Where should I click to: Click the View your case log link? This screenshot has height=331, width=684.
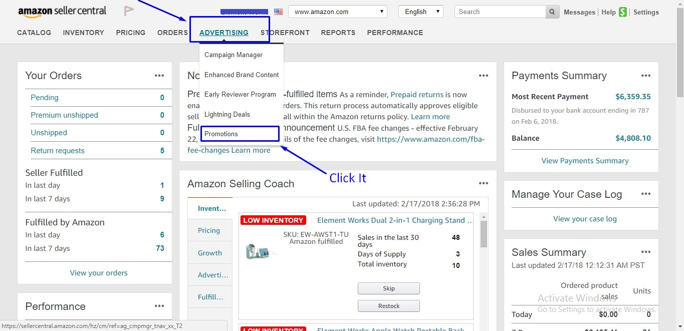585,219
